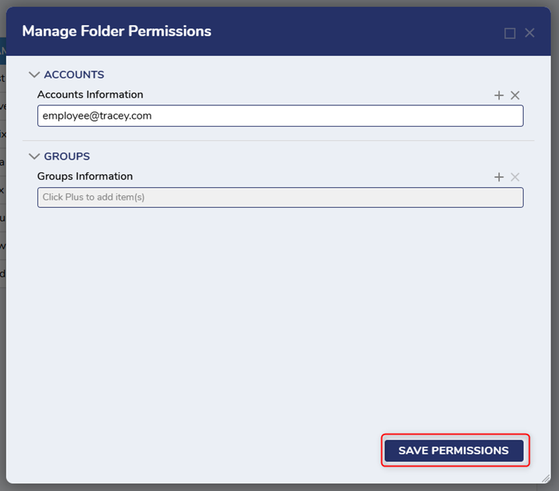Image resolution: width=559 pixels, height=491 pixels.
Task: Maximize the Manage Folder Permissions dialog
Action: point(510,33)
